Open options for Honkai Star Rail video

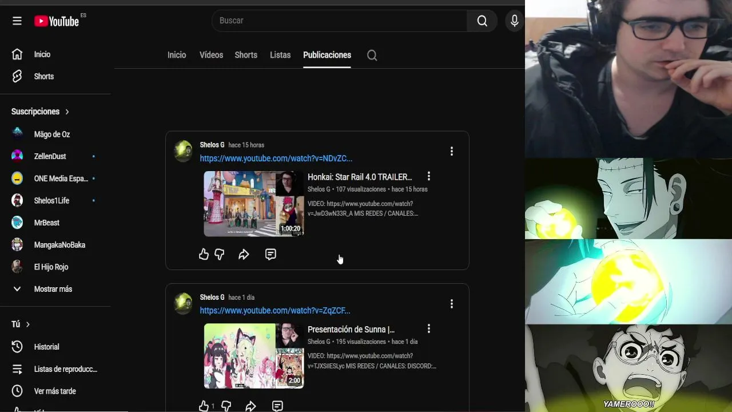click(428, 177)
